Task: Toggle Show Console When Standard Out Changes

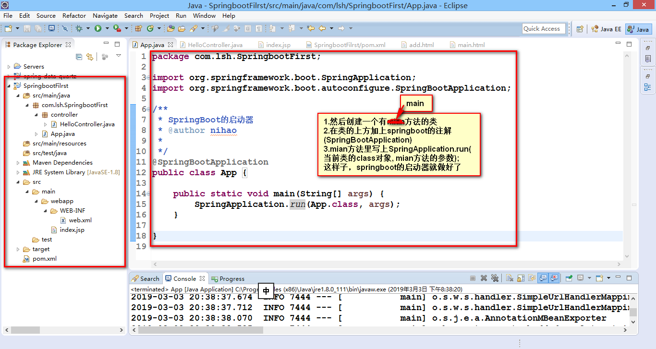Action: pyautogui.click(x=543, y=278)
